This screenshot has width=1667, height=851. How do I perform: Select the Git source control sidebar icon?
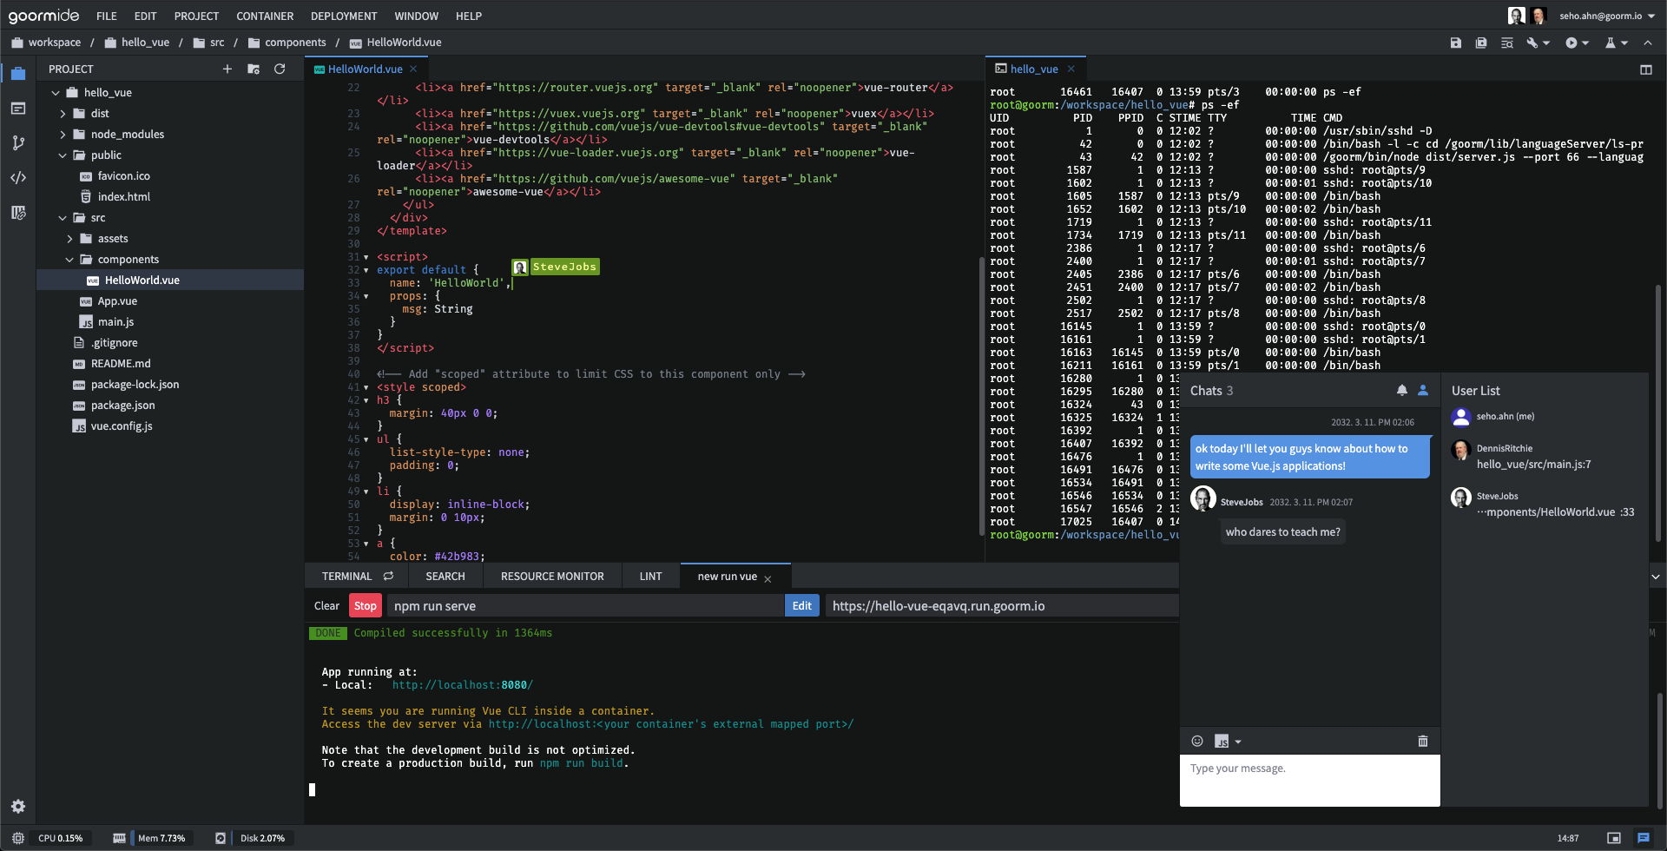(x=18, y=143)
